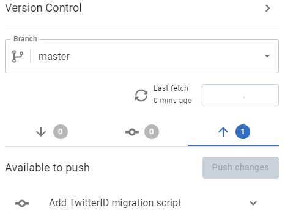Click the grey 0 badge beside the down arrow

coord(61,132)
